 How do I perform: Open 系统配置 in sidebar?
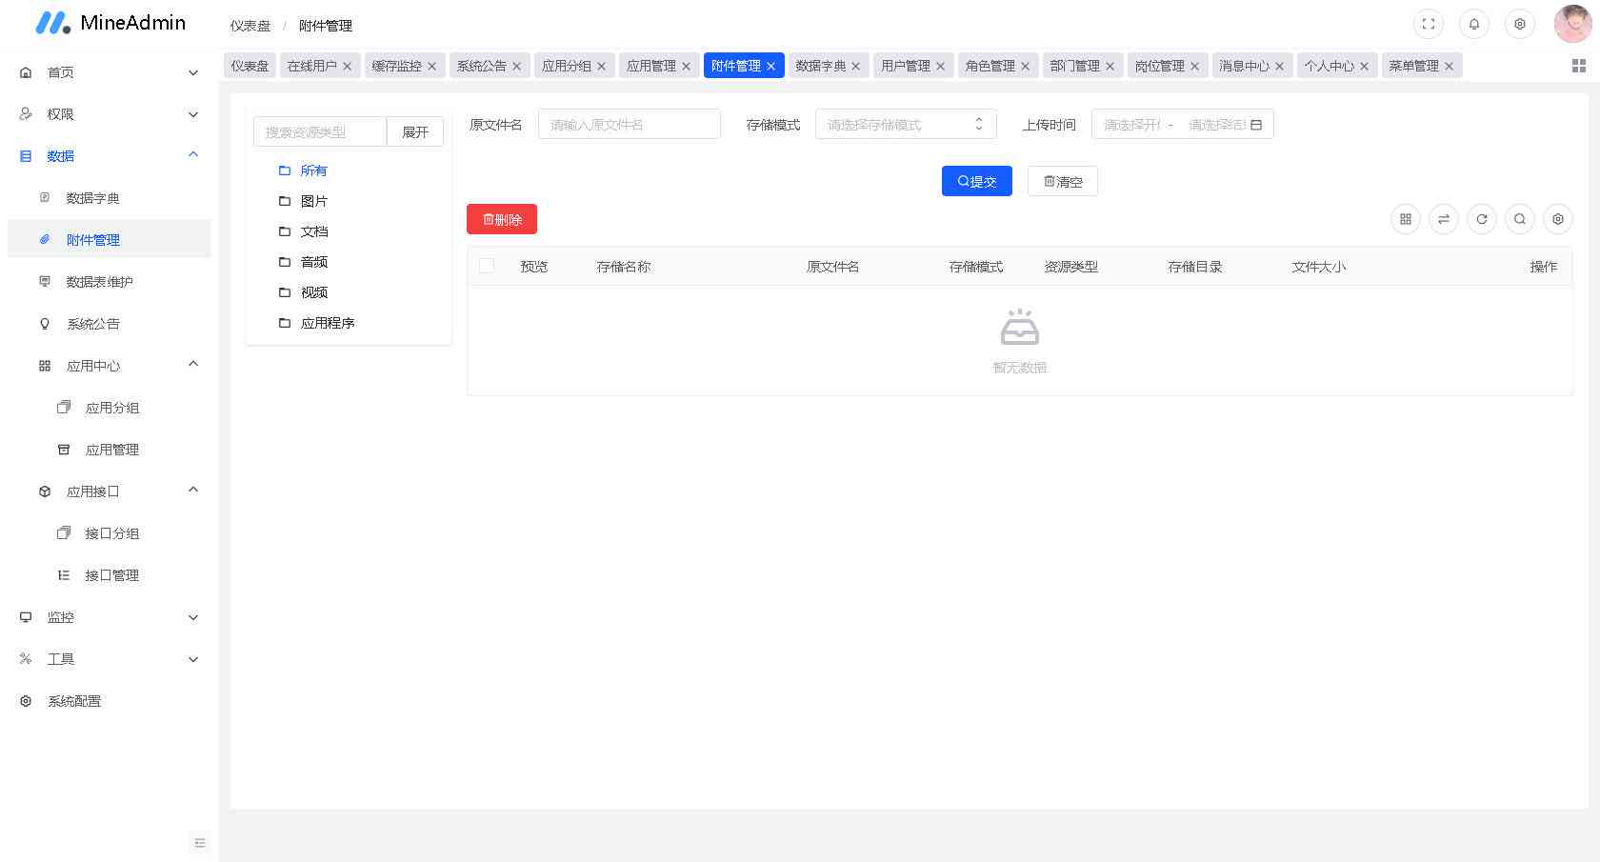click(110, 701)
